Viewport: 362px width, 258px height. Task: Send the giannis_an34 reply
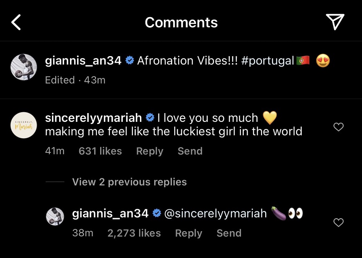click(229, 233)
